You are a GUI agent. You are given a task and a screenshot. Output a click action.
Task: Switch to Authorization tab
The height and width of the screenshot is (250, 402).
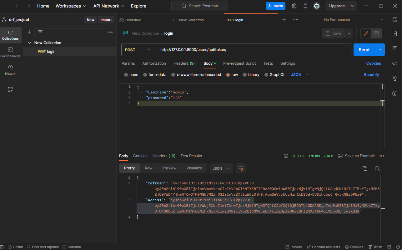pos(154,63)
